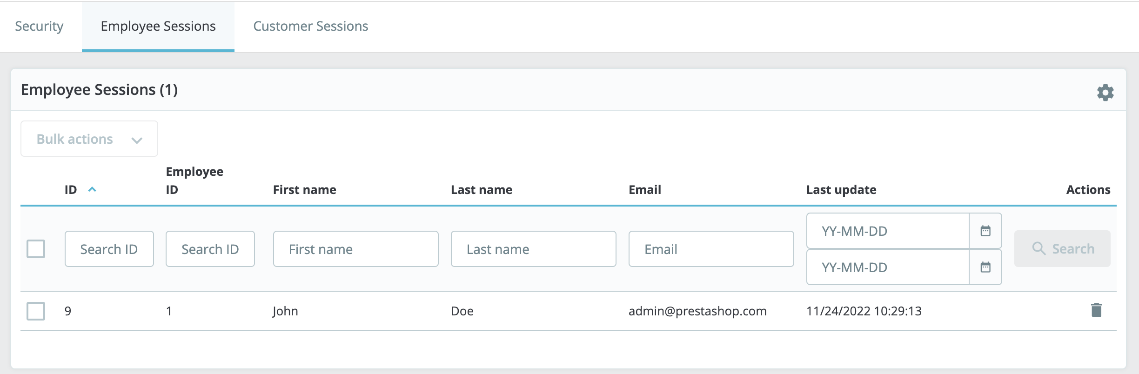Select all sessions checkbox in filter row
Screen dimensions: 1139x374
pos(36,249)
